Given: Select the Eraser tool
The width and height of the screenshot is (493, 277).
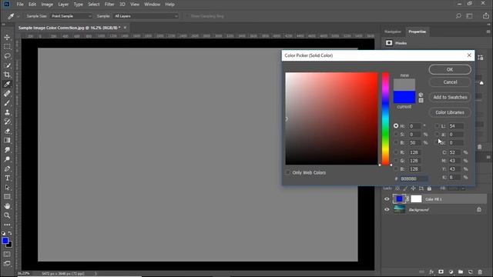Looking at the screenshot, I should click(7, 132).
